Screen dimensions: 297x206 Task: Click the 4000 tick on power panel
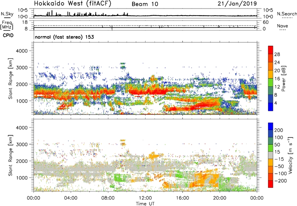pos(22,51)
